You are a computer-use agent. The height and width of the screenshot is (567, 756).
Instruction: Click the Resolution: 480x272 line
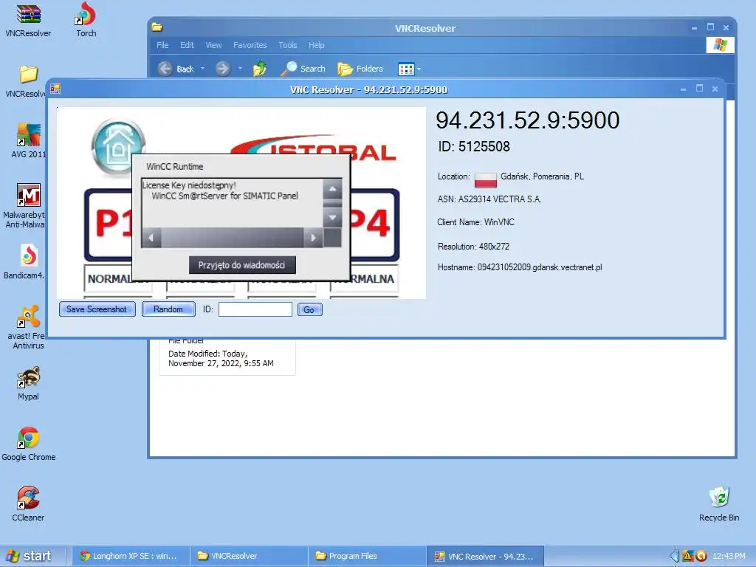[x=473, y=247]
